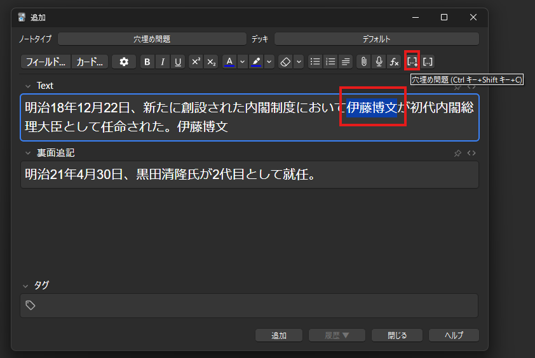Click the 閉じる (Close) button
Viewport: 535px width, 358px height.
(x=397, y=335)
